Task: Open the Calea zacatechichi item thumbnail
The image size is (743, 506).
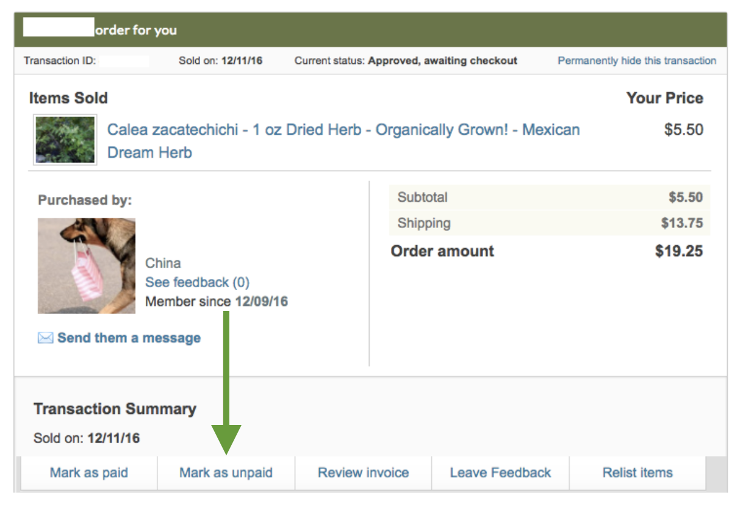Action: click(x=65, y=140)
